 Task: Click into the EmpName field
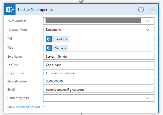pos(99,57)
